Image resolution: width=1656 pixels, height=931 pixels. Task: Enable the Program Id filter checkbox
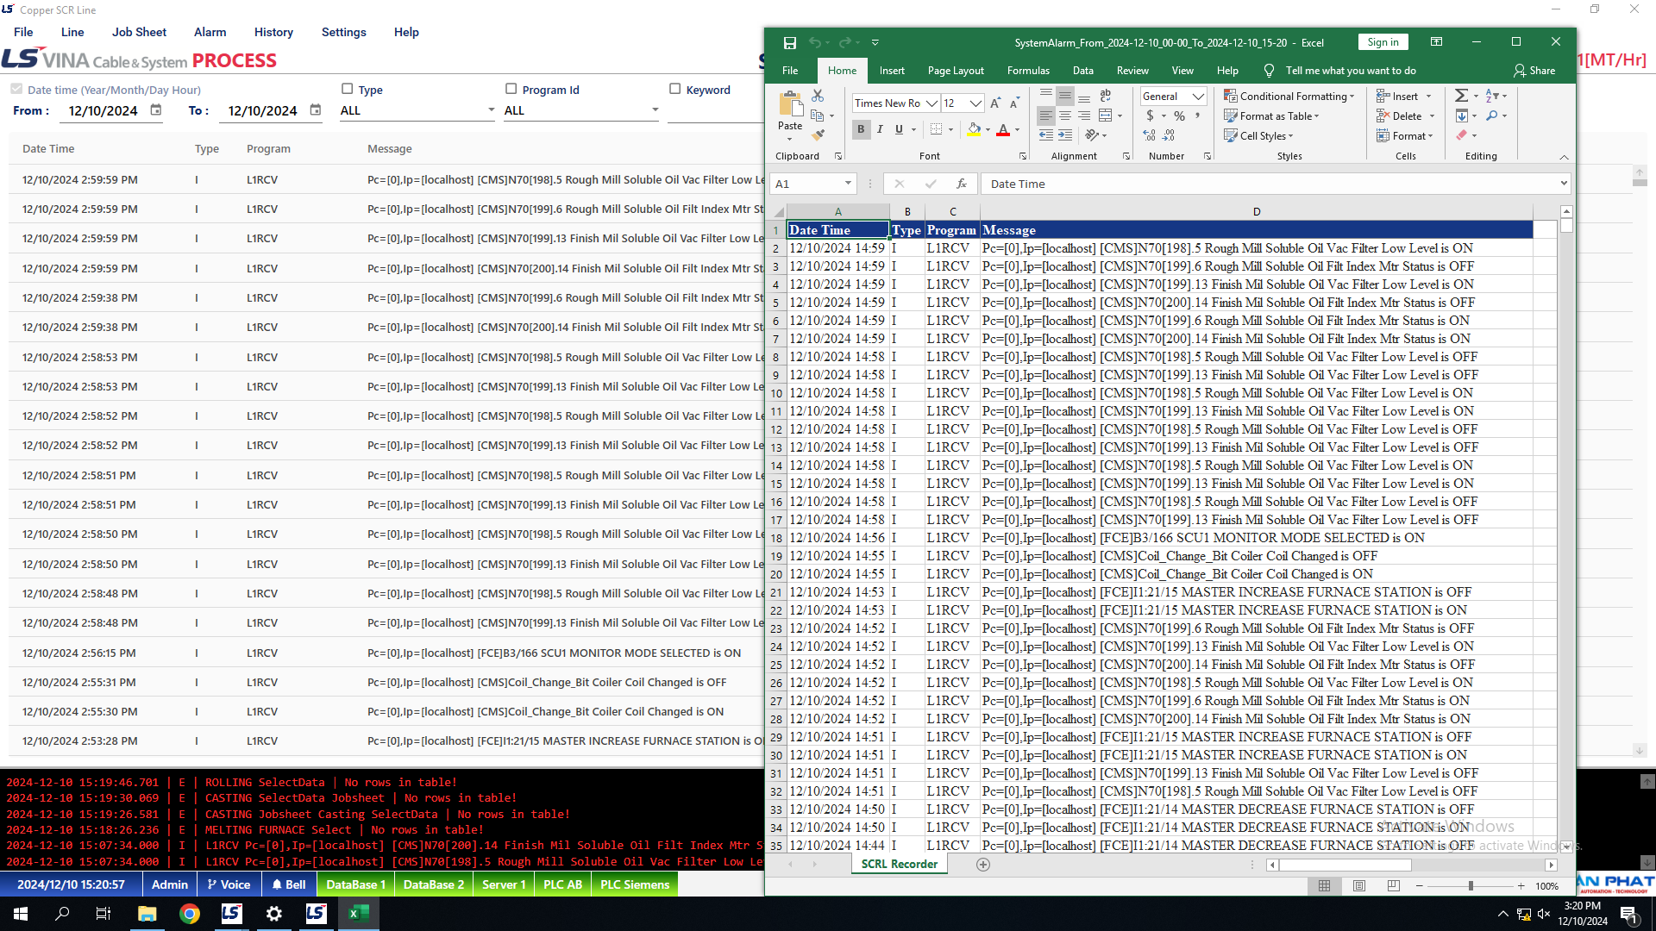511,89
